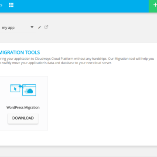Viewport: 157px width, 157px height.
Task: Open the 'my app' application dropdown
Action: point(17,27)
